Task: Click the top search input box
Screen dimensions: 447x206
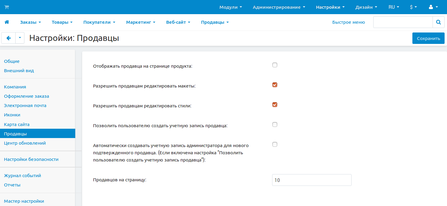Action: (403, 22)
